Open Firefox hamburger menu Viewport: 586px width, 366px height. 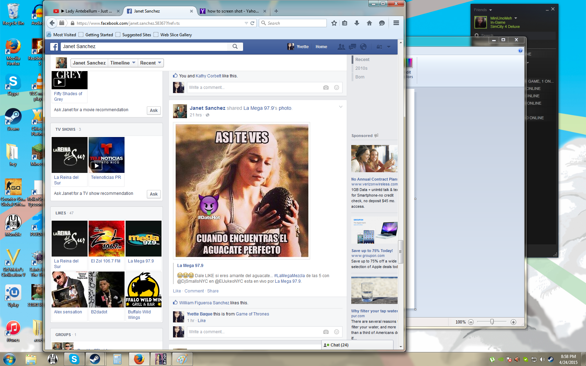[396, 23]
